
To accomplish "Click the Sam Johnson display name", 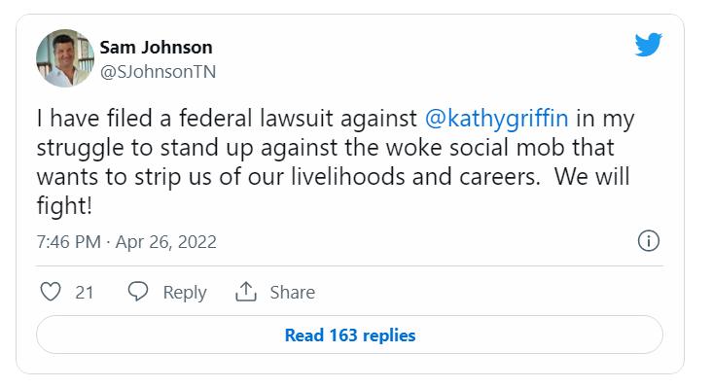I will (156, 48).
